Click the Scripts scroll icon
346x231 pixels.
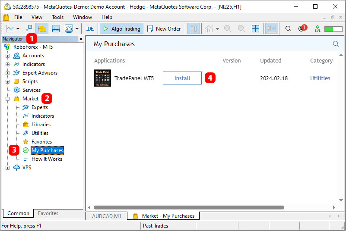point(16,81)
